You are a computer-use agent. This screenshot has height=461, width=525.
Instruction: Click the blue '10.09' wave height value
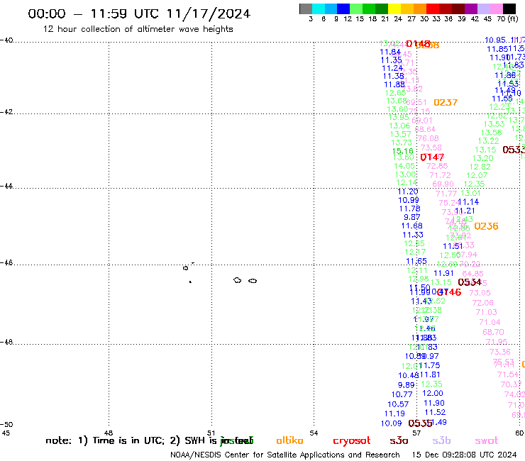pos(391,424)
